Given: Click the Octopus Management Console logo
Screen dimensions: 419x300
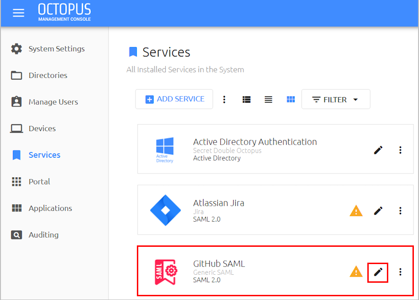Looking at the screenshot, I should tap(64, 12).
